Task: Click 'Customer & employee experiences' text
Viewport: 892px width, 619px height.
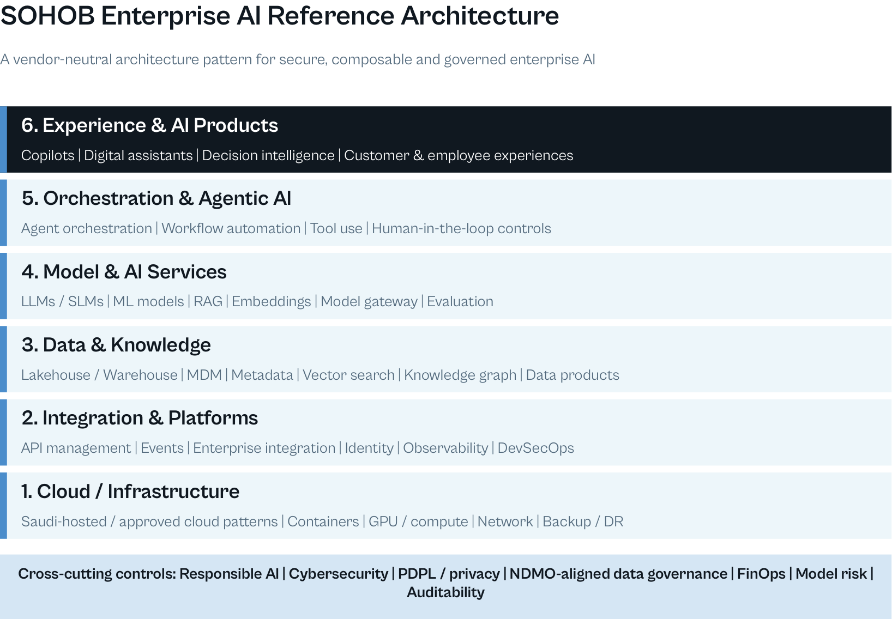Action: pos(459,156)
